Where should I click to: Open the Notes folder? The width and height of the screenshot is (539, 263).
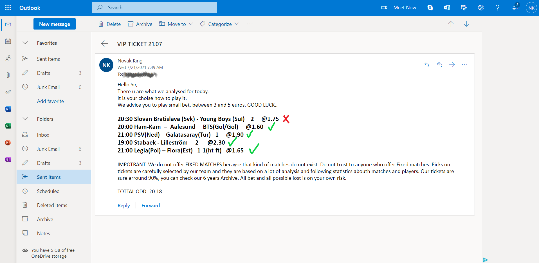[x=54, y=233]
